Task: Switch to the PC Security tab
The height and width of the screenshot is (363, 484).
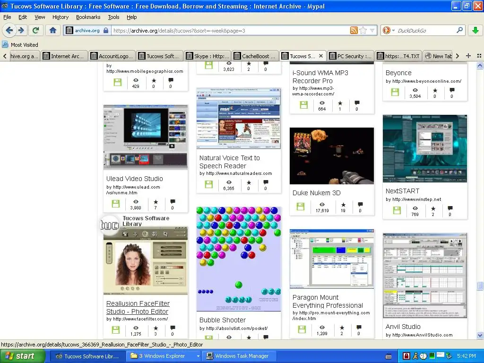Action: tap(351, 56)
